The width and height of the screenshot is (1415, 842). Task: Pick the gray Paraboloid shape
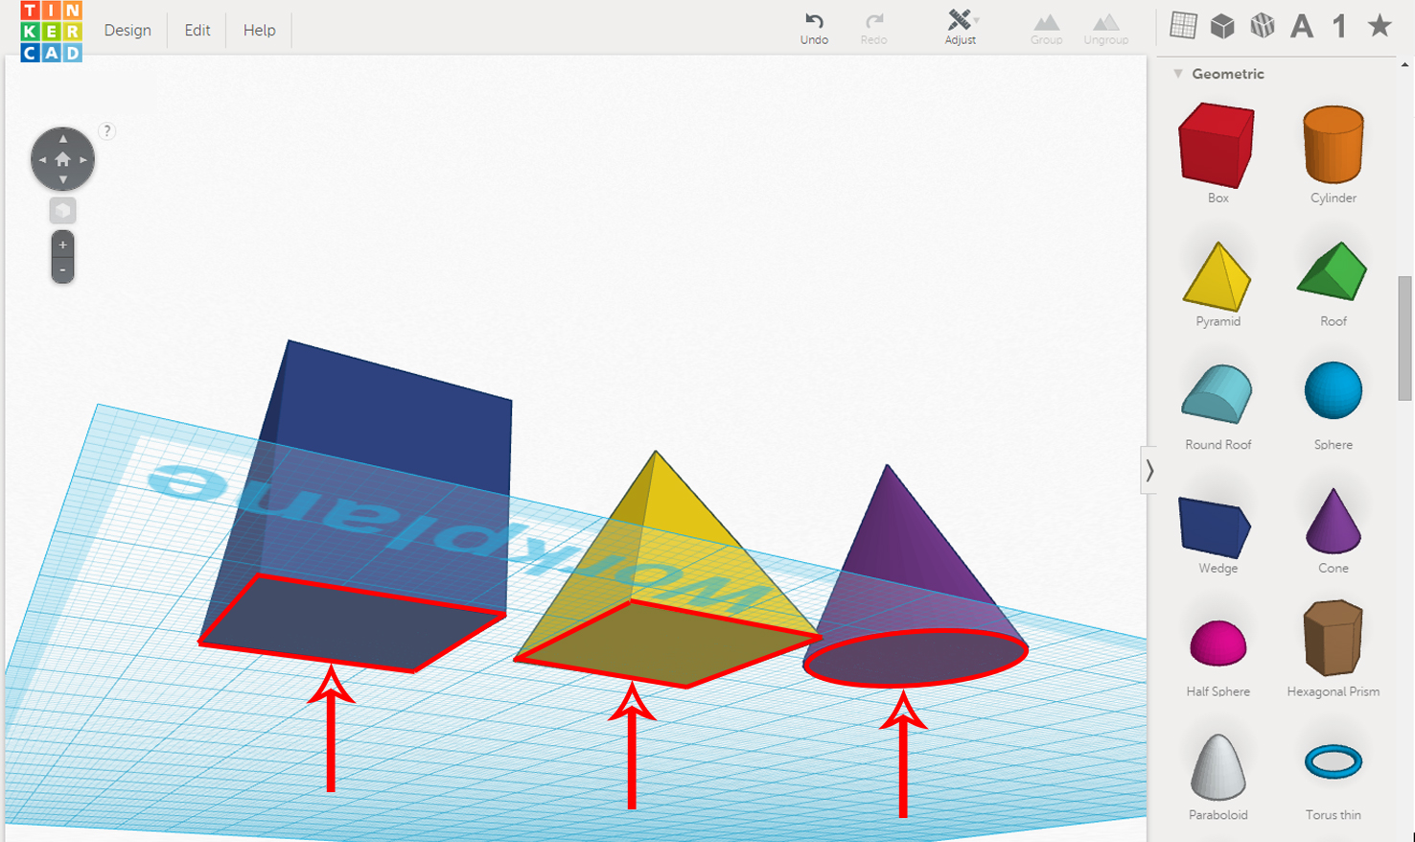[1218, 767]
